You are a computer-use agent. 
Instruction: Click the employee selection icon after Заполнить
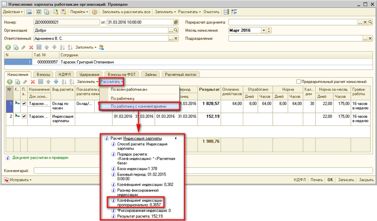tap(101, 48)
